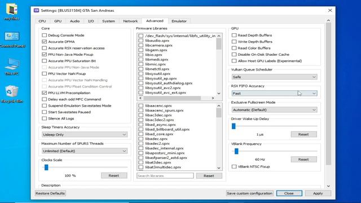The width and height of the screenshot is (361, 203).
Task: Check libaacenc.sprx in lower list
Action: (x=141, y=105)
